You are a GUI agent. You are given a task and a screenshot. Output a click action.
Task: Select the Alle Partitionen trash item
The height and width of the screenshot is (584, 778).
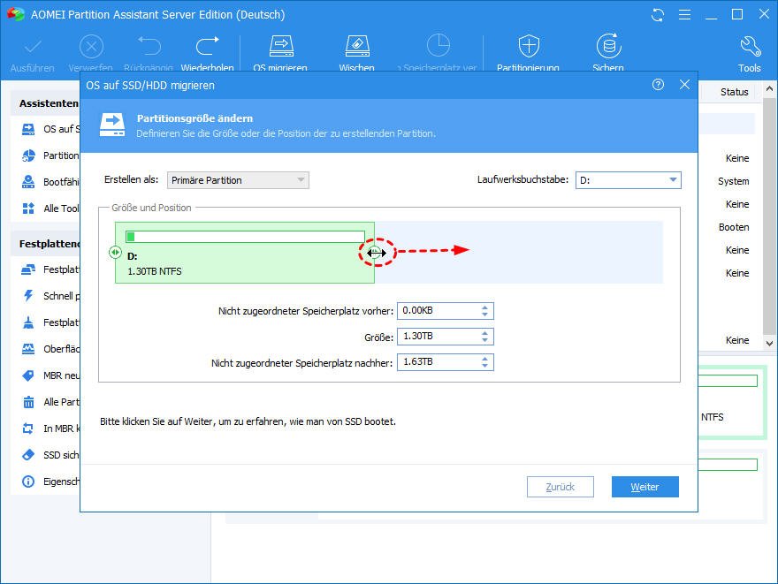coord(50,402)
